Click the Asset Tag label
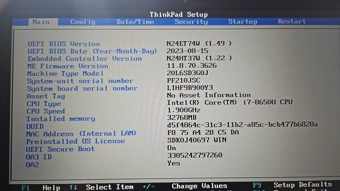Viewport: 340px width, 191px height. tap(46, 96)
